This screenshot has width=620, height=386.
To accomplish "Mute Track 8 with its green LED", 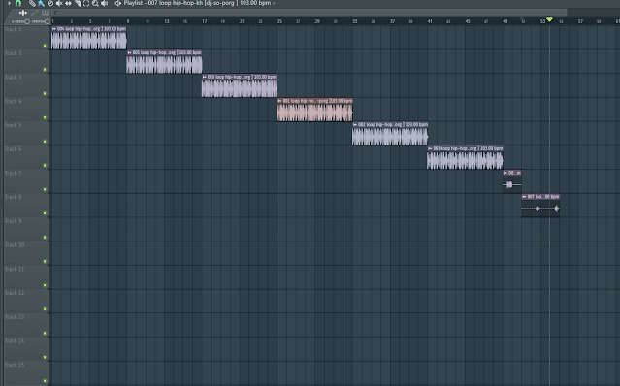I will coord(45,213).
